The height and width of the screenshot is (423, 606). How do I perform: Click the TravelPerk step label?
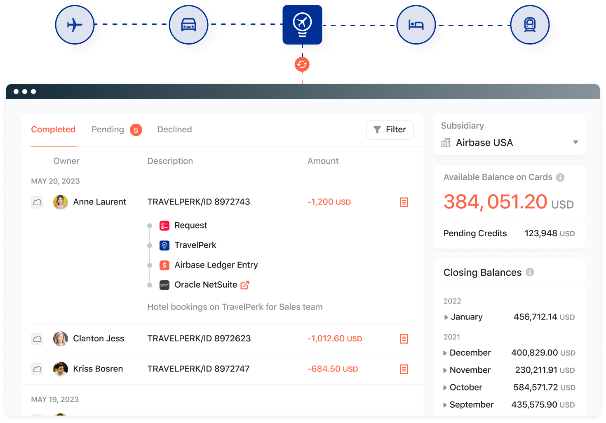coord(195,245)
